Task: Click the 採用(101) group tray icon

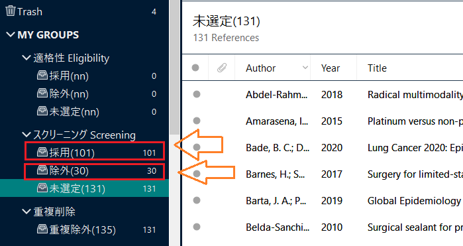Action: pos(42,153)
